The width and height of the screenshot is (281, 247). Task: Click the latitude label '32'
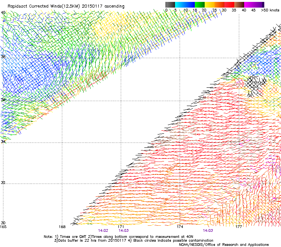pos(3,183)
